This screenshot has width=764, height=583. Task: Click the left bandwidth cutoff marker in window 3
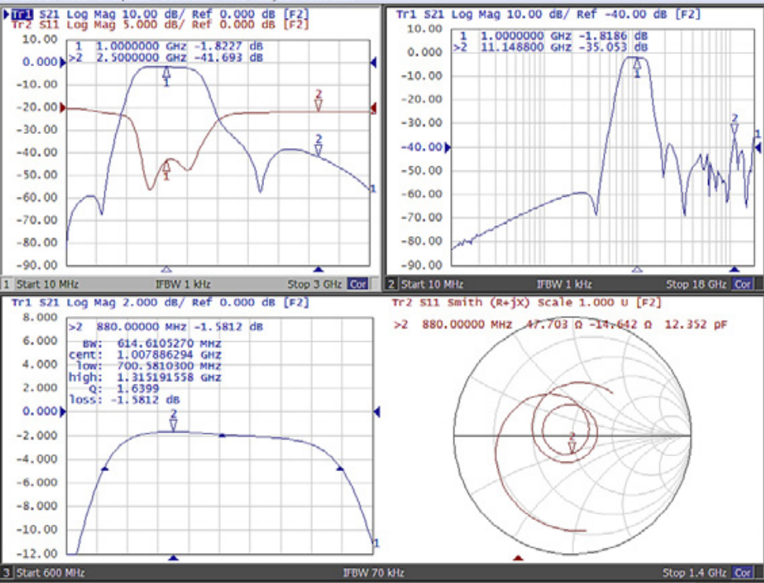pyautogui.click(x=105, y=469)
